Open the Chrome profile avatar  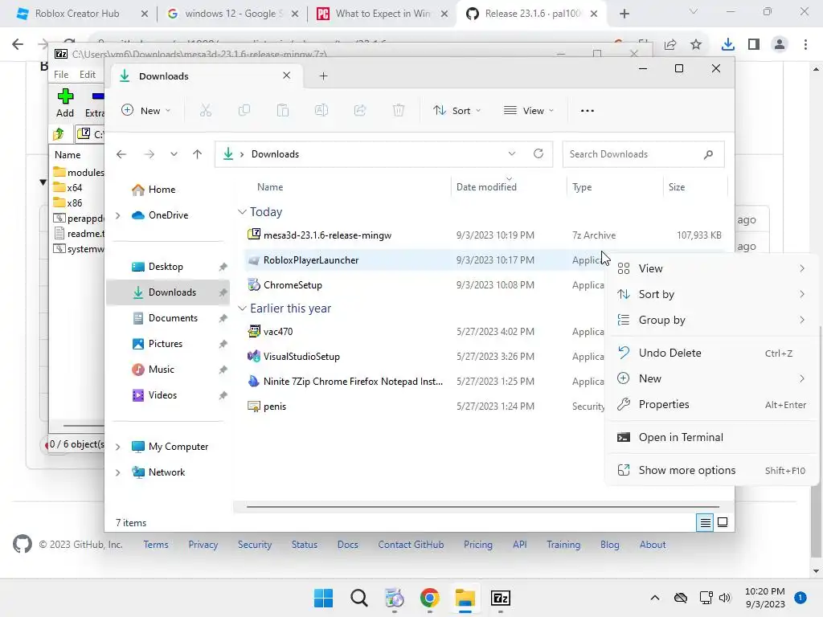click(x=780, y=45)
